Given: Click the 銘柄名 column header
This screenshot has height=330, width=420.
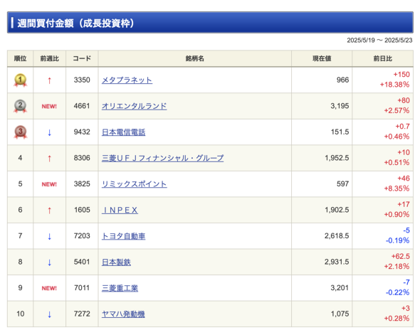Looking at the screenshot, I should (195, 58).
